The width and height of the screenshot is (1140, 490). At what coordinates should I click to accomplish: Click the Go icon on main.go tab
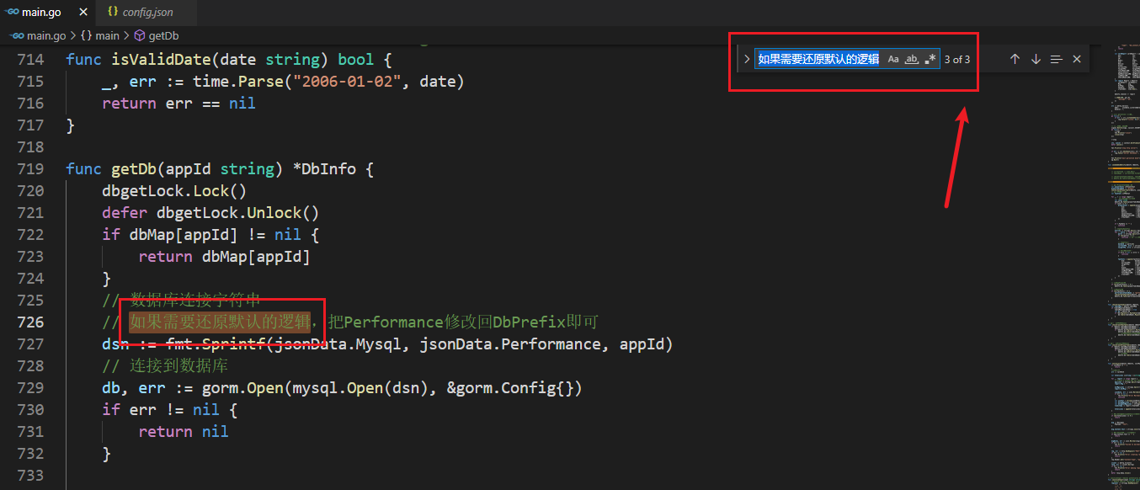click(x=13, y=12)
